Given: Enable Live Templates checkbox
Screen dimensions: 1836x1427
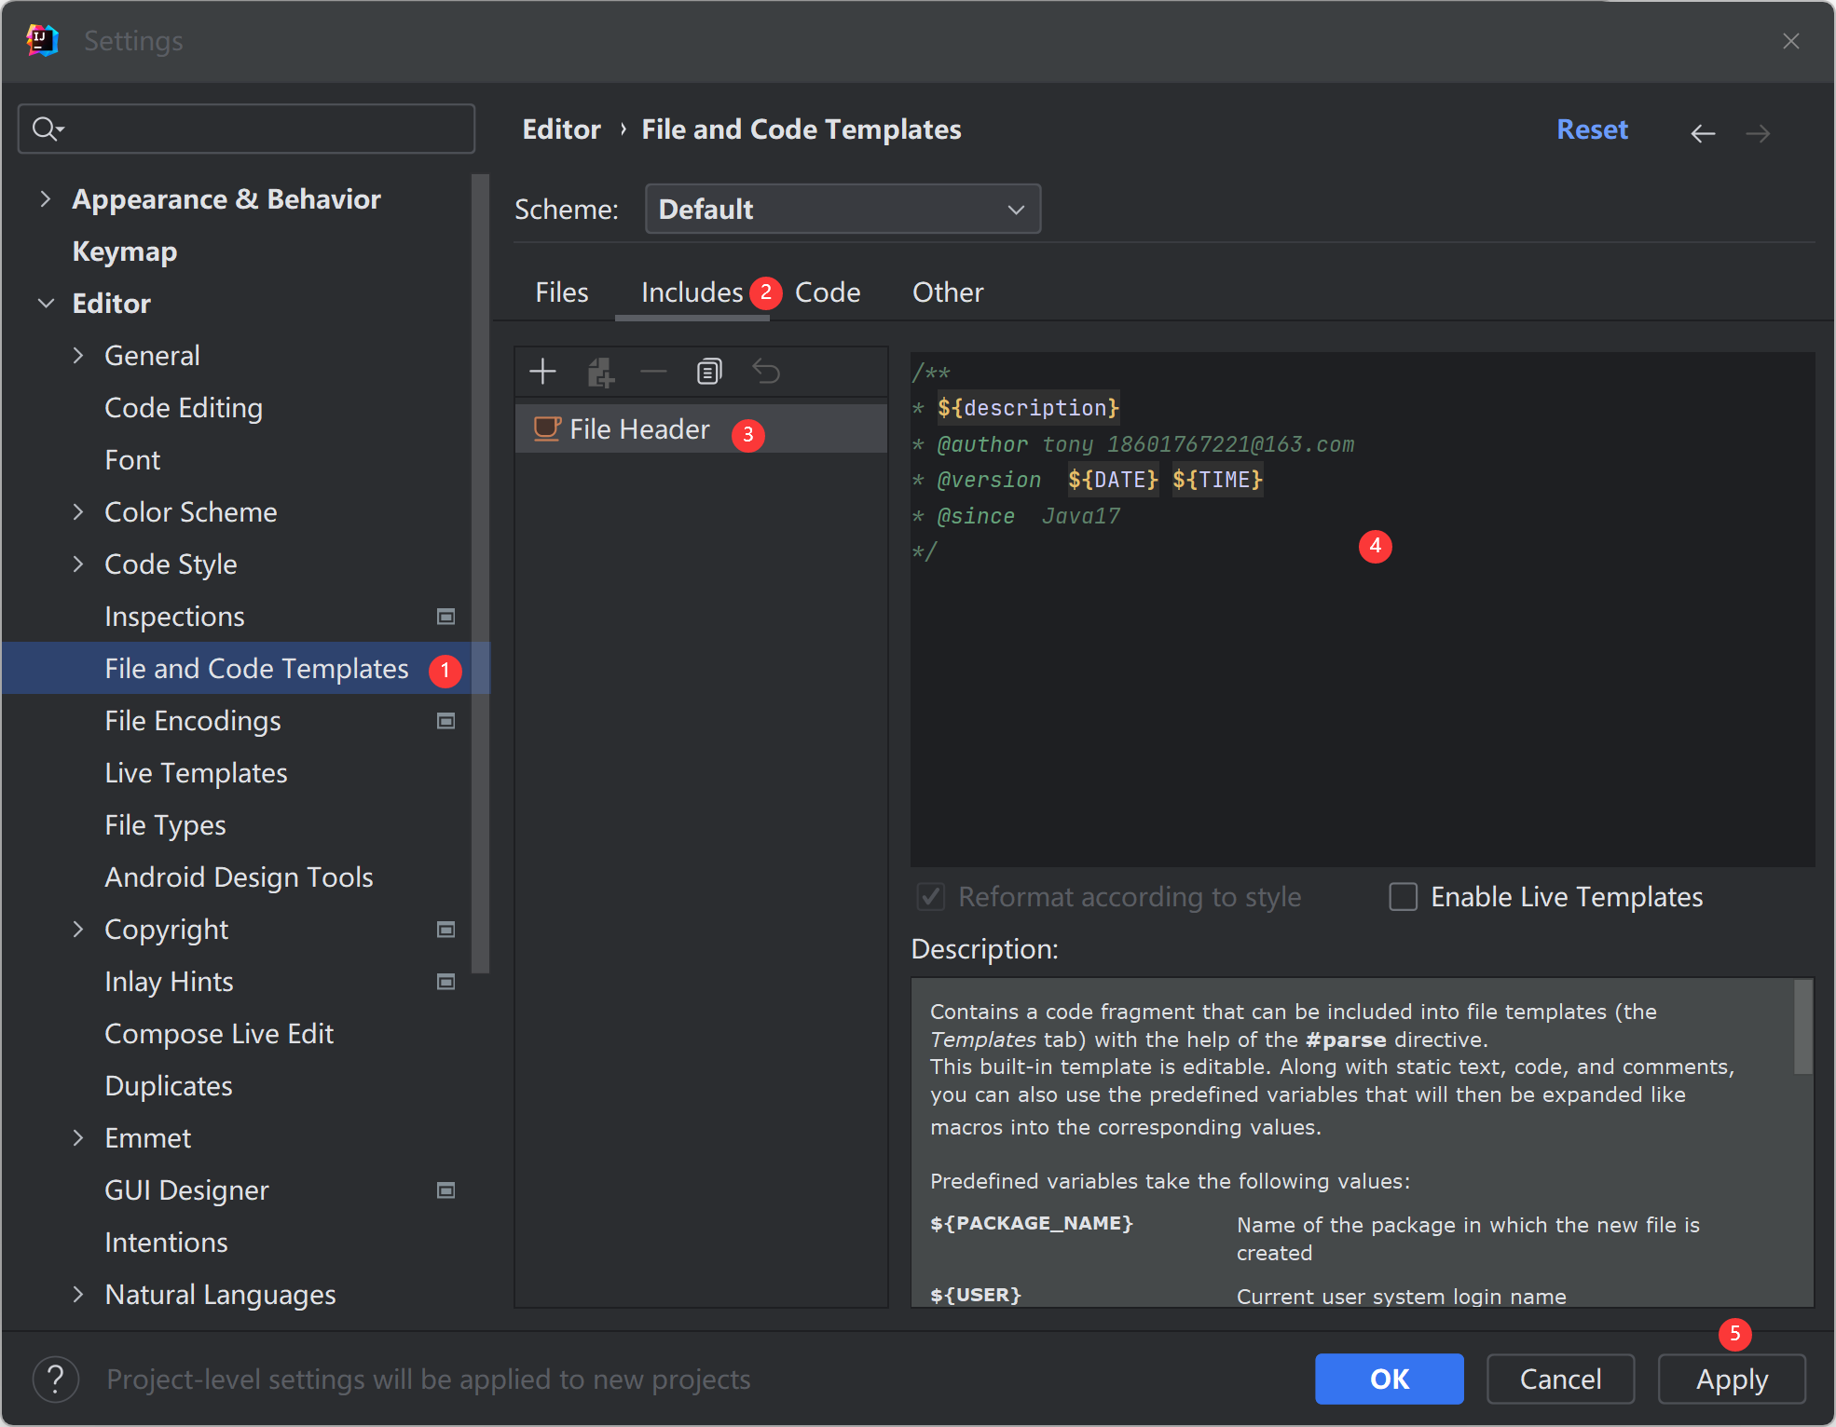Looking at the screenshot, I should click(1404, 897).
